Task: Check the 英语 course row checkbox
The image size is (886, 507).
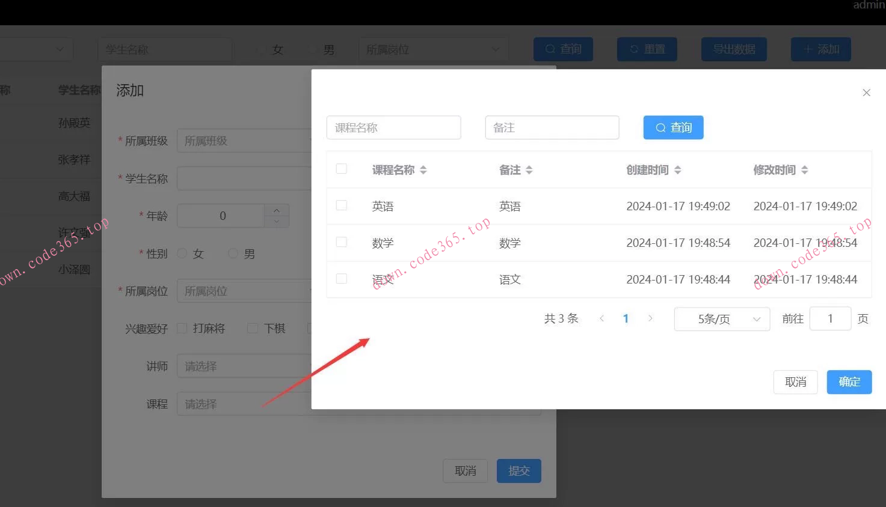Action: tap(341, 205)
